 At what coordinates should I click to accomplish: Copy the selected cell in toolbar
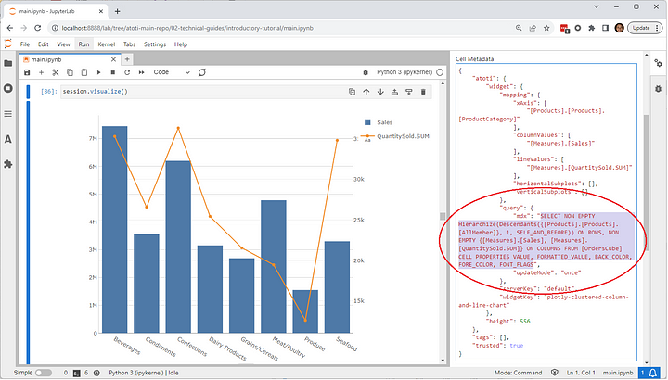tap(70, 72)
